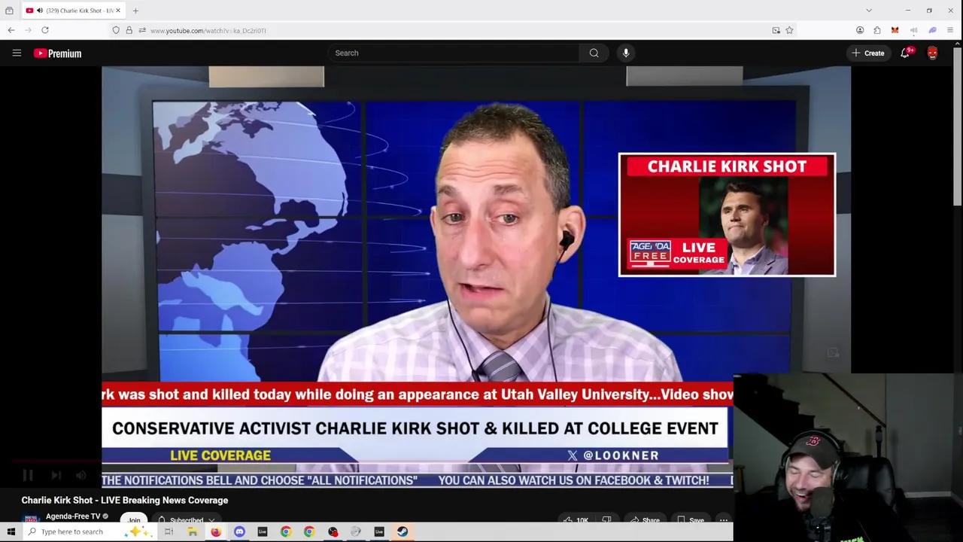The image size is (963, 542).
Task: Click the Windows taskbar search box
Action: 90,531
